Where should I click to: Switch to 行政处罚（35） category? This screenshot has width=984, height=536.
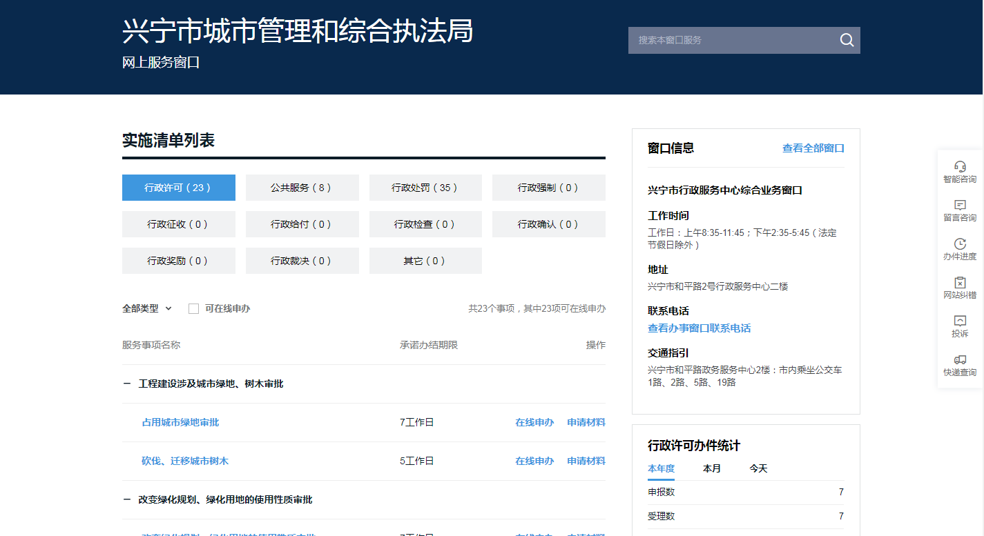[426, 188]
